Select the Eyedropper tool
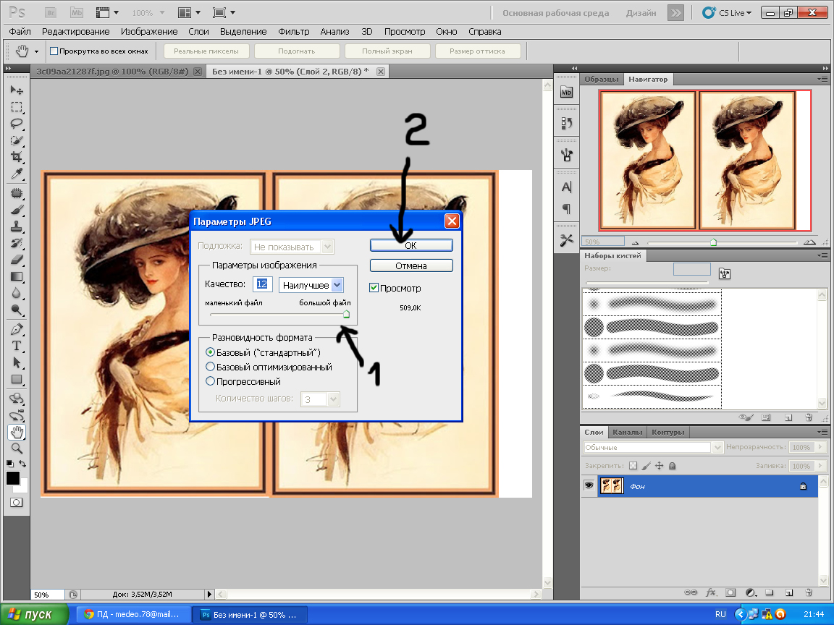This screenshot has height=625, width=834. point(17,174)
